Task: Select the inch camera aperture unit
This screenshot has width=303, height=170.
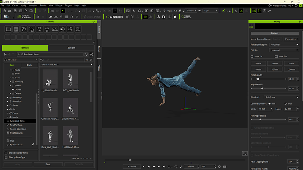Action: pyautogui.click(x=285, y=104)
